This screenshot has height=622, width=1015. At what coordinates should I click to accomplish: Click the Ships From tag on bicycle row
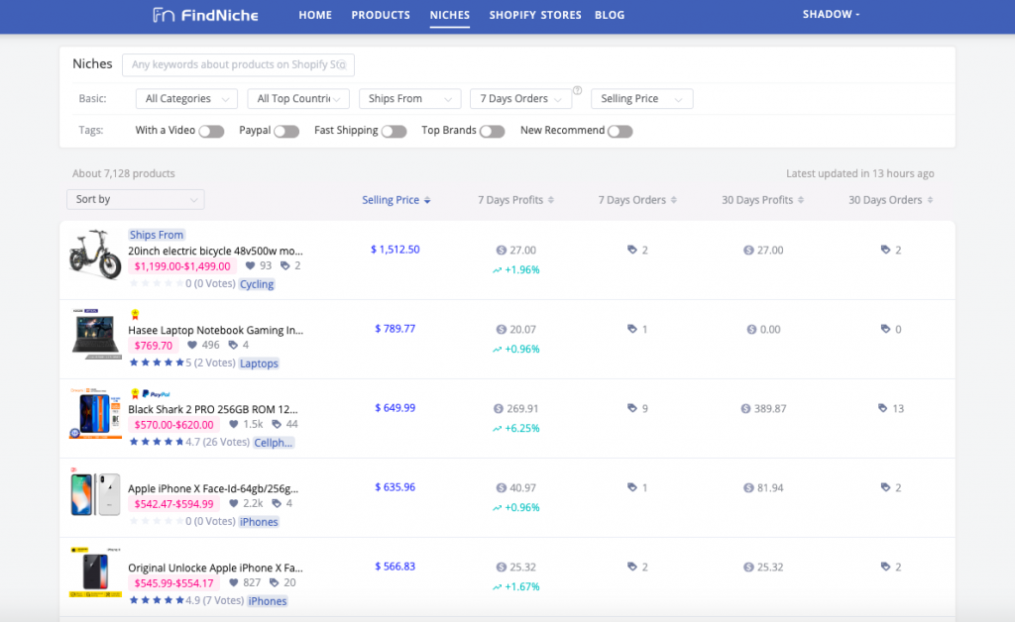(x=156, y=235)
